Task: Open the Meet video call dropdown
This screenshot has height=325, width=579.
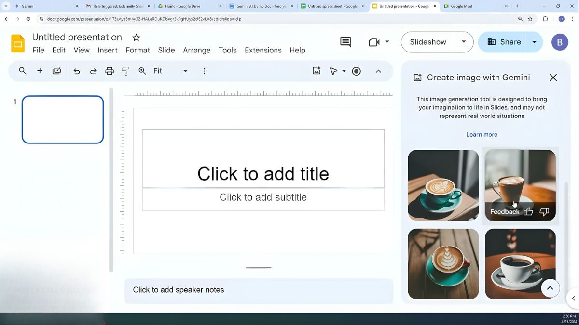Action: click(x=387, y=42)
